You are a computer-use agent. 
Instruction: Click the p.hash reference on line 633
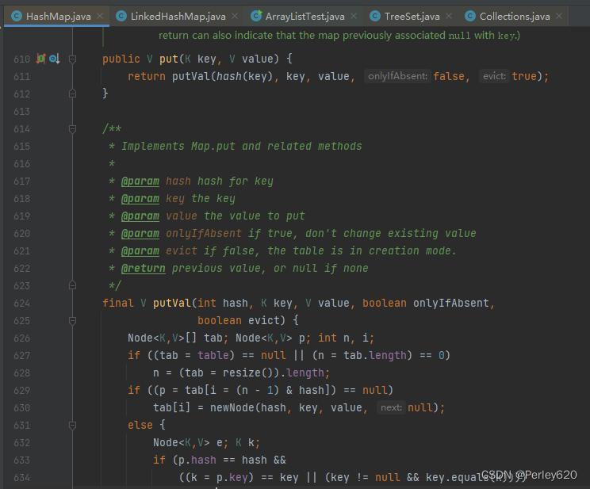[197, 460]
